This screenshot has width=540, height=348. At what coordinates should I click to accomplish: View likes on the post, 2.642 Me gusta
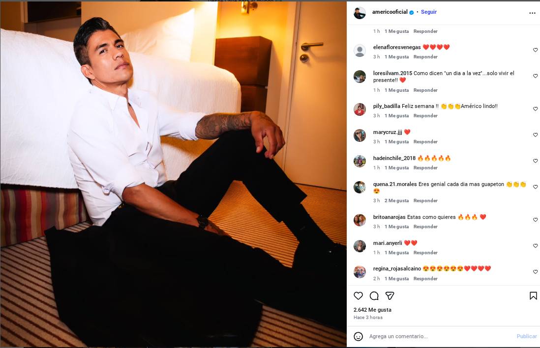pyautogui.click(x=372, y=310)
